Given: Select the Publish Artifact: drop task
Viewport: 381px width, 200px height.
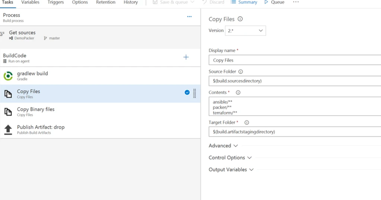Looking at the screenshot, I should click(x=100, y=130).
